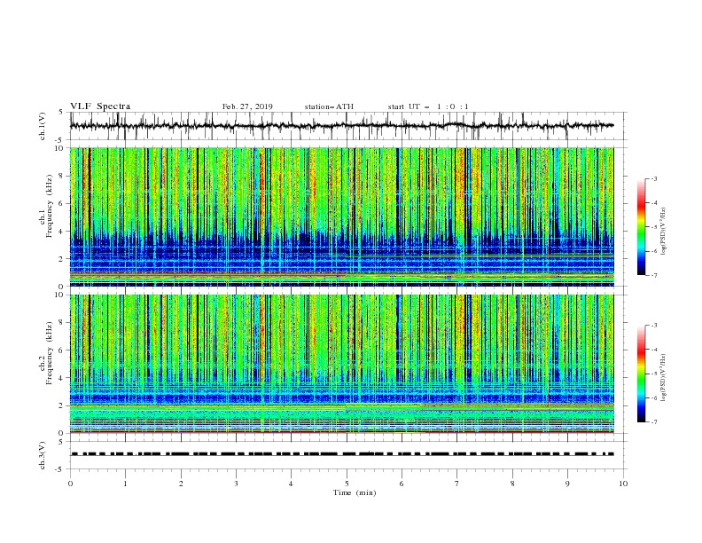Click the ch.2 spectrogram color bar

coord(641,374)
